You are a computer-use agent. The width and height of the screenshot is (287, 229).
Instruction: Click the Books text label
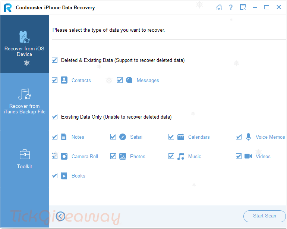(78, 176)
